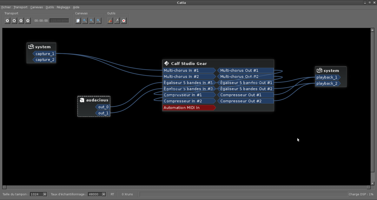Click the 0 Xruns status label
Viewport: 377px width, 200px height.
(127, 194)
